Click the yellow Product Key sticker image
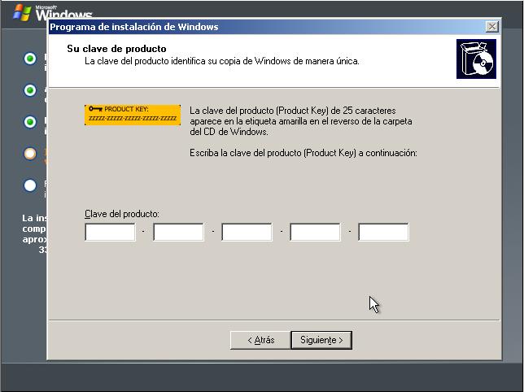Screen dimensions: 524x392 133,115
